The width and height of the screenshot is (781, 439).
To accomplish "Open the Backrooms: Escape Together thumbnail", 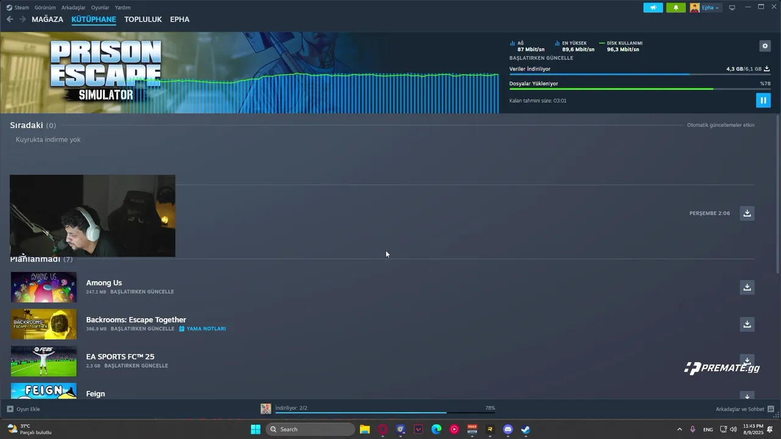I will point(44,324).
